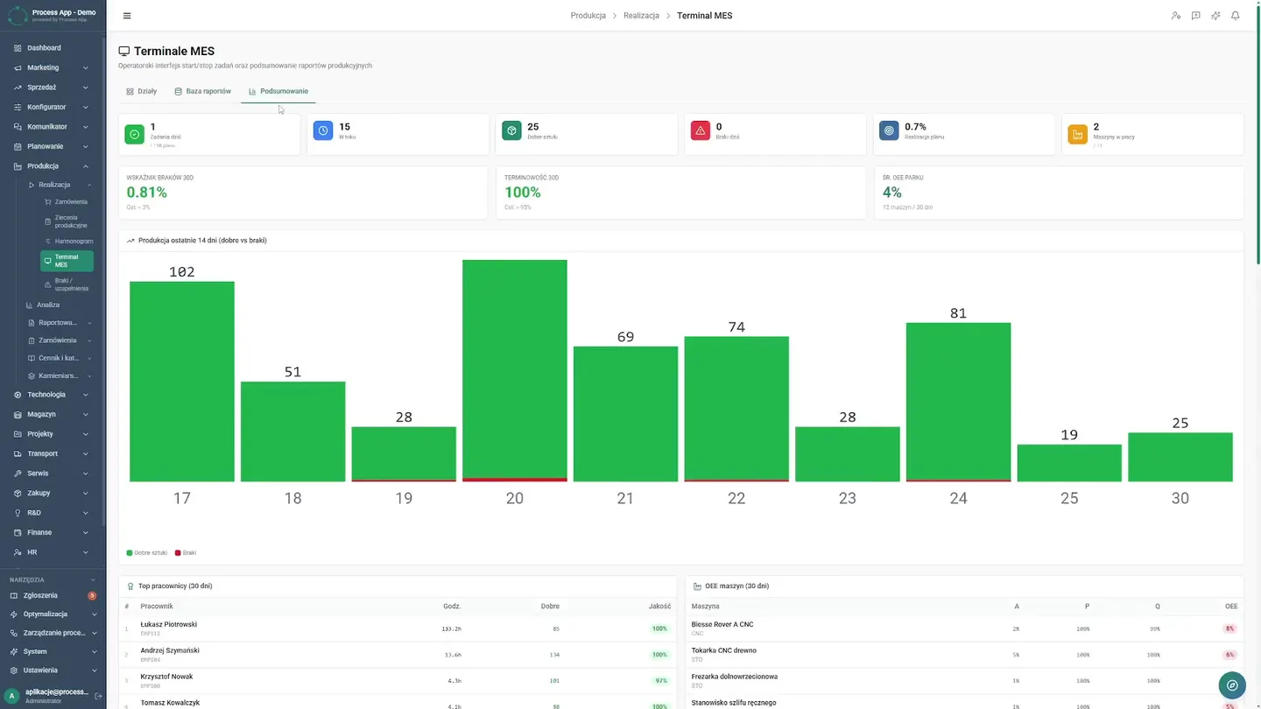The width and height of the screenshot is (1261, 709).
Task: Switch to the Działy tab
Action: click(x=142, y=91)
